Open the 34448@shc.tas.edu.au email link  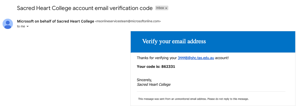[196, 58]
